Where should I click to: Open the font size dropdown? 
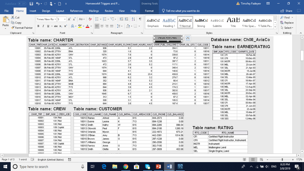(65, 19)
